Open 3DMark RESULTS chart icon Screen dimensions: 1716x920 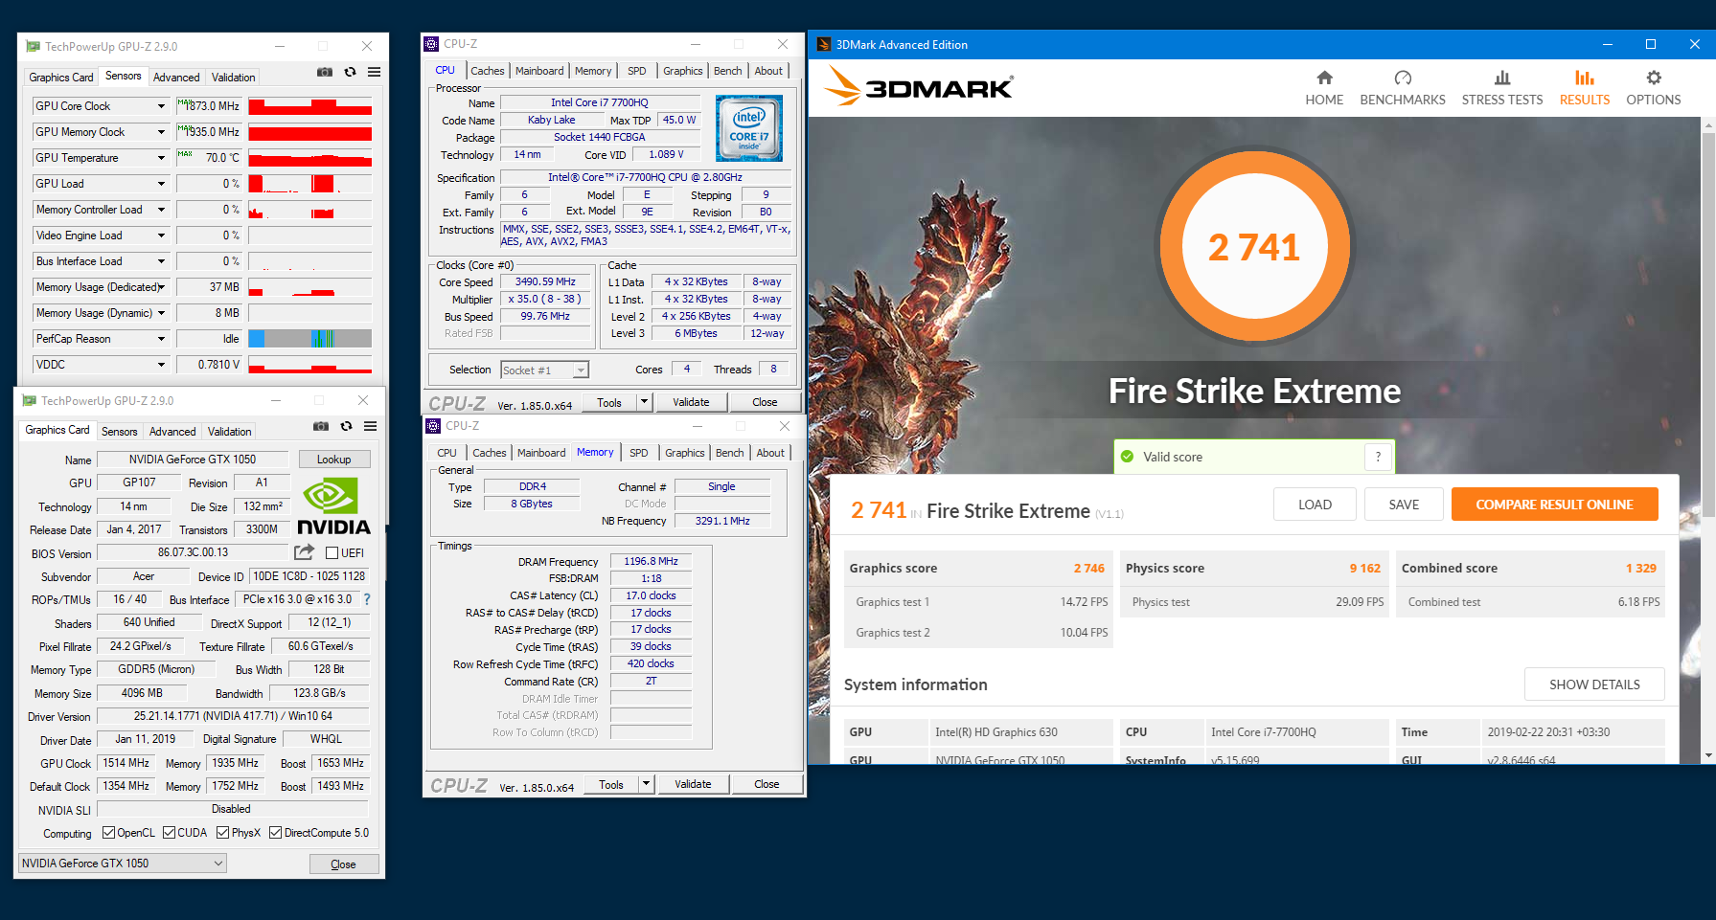coord(1585,78)
